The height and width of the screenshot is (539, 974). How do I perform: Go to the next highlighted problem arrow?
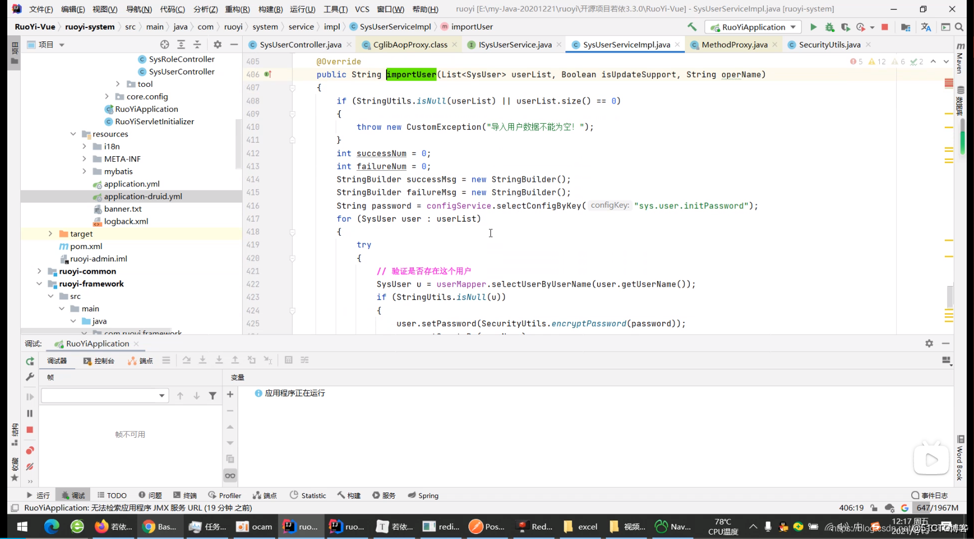946,62
